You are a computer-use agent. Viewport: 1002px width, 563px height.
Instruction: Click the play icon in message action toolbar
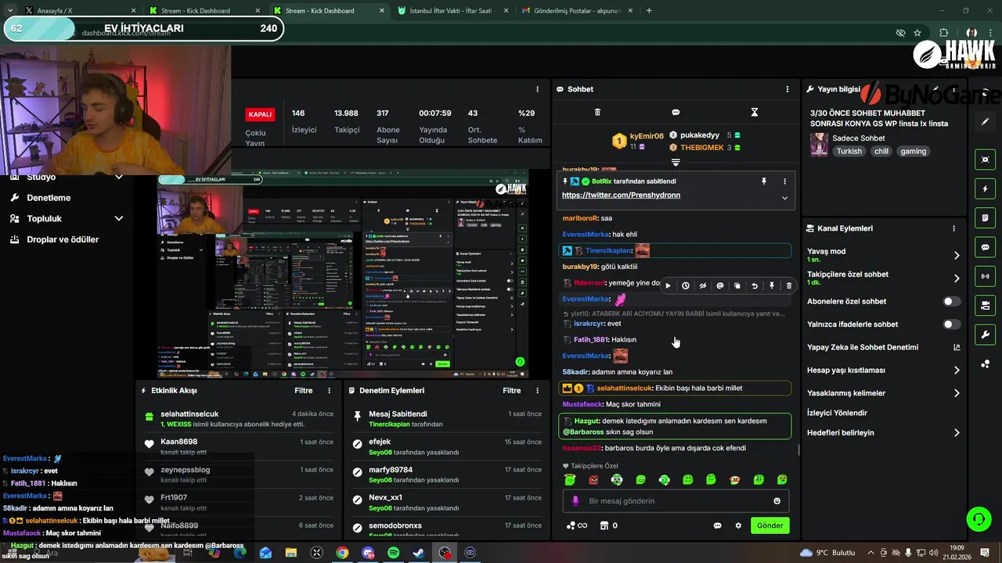pos(668,286)
